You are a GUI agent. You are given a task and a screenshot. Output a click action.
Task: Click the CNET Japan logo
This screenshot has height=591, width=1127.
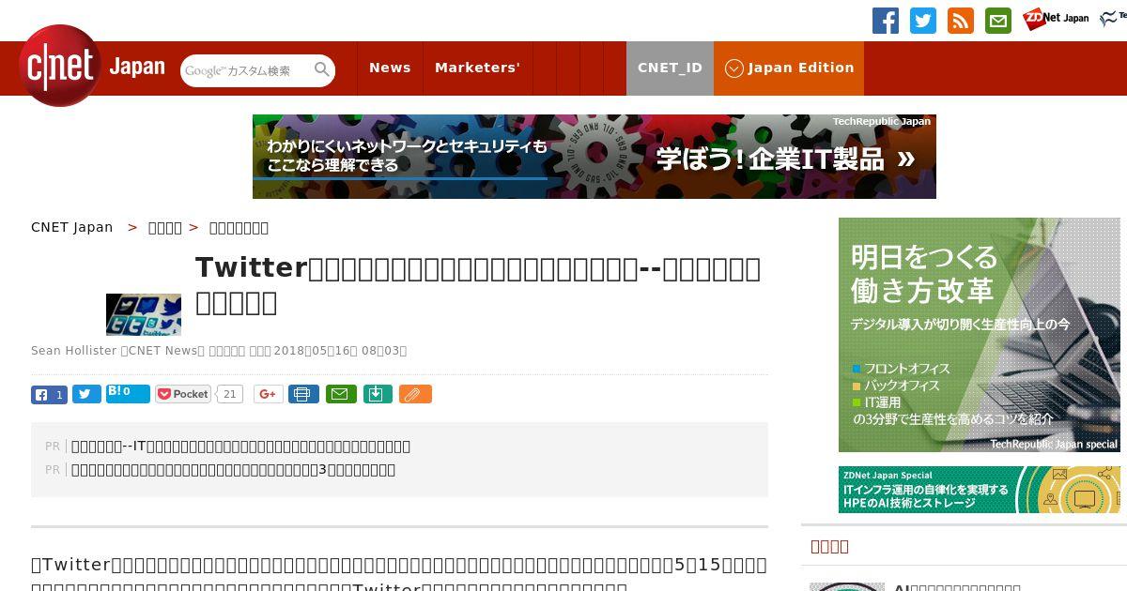[92, 67]
